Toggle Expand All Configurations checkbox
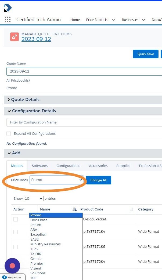The image size is (162, 280). pos(9,134)
